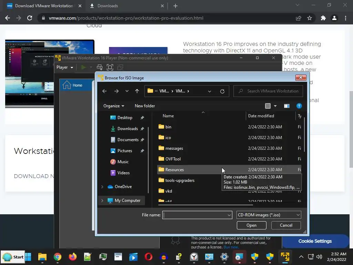Open Firefox from the taskbar

coord(72,257)
